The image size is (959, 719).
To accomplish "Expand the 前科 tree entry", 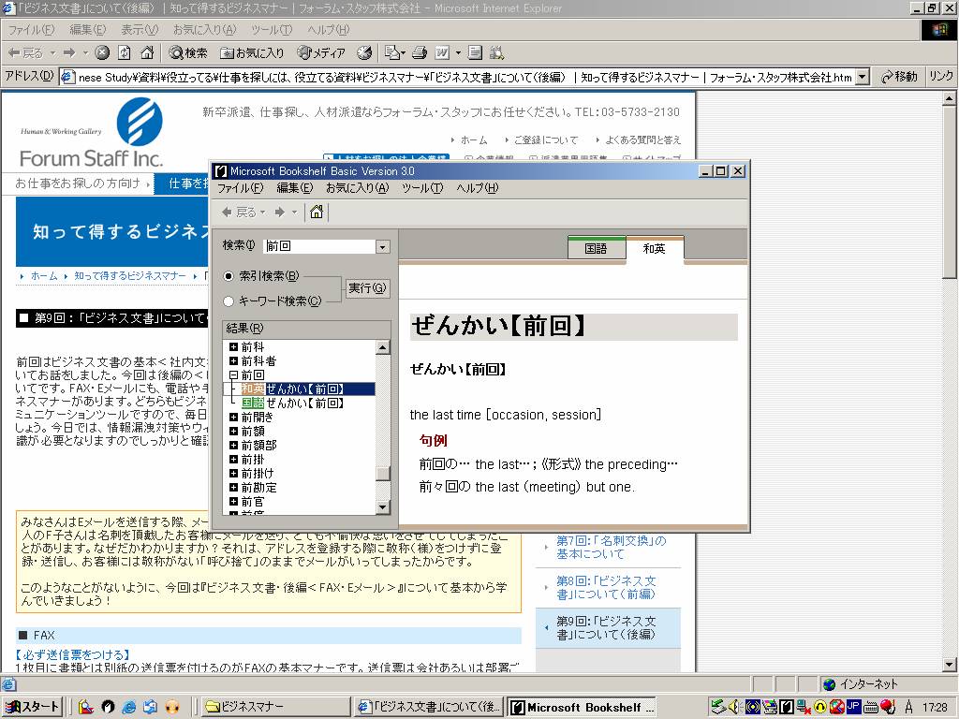I will point(233,346).
